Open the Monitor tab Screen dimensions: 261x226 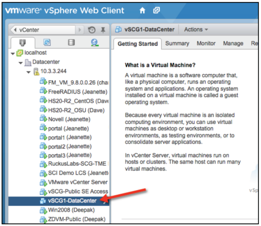pyautogui.click(x=206, y=43)
